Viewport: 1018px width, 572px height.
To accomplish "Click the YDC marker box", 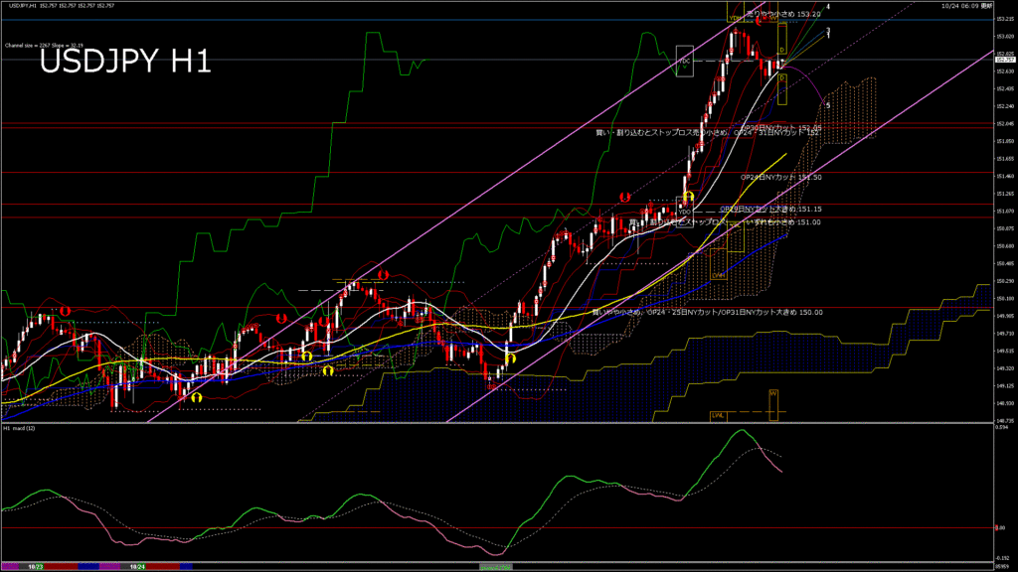I will [684, 61].
